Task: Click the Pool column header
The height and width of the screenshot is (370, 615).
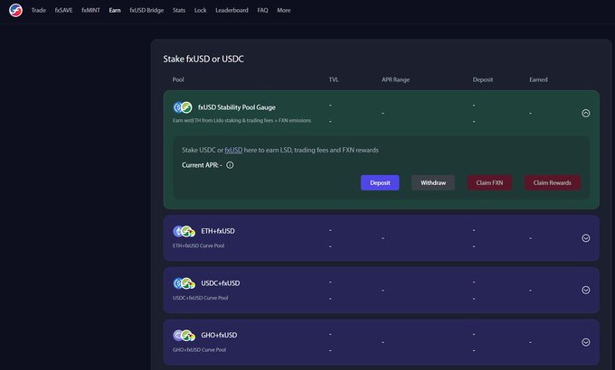Action: pos(178,79)
